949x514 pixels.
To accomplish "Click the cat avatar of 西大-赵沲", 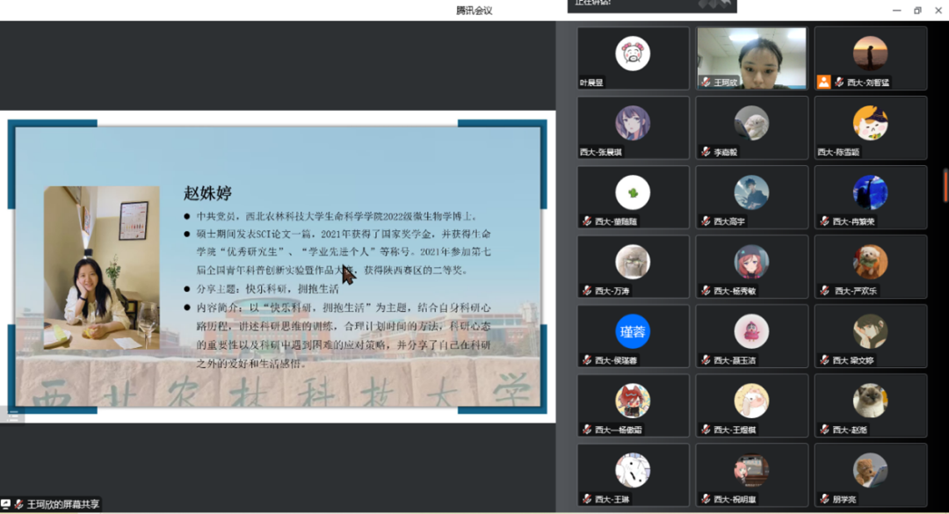I will coord(870,401).
